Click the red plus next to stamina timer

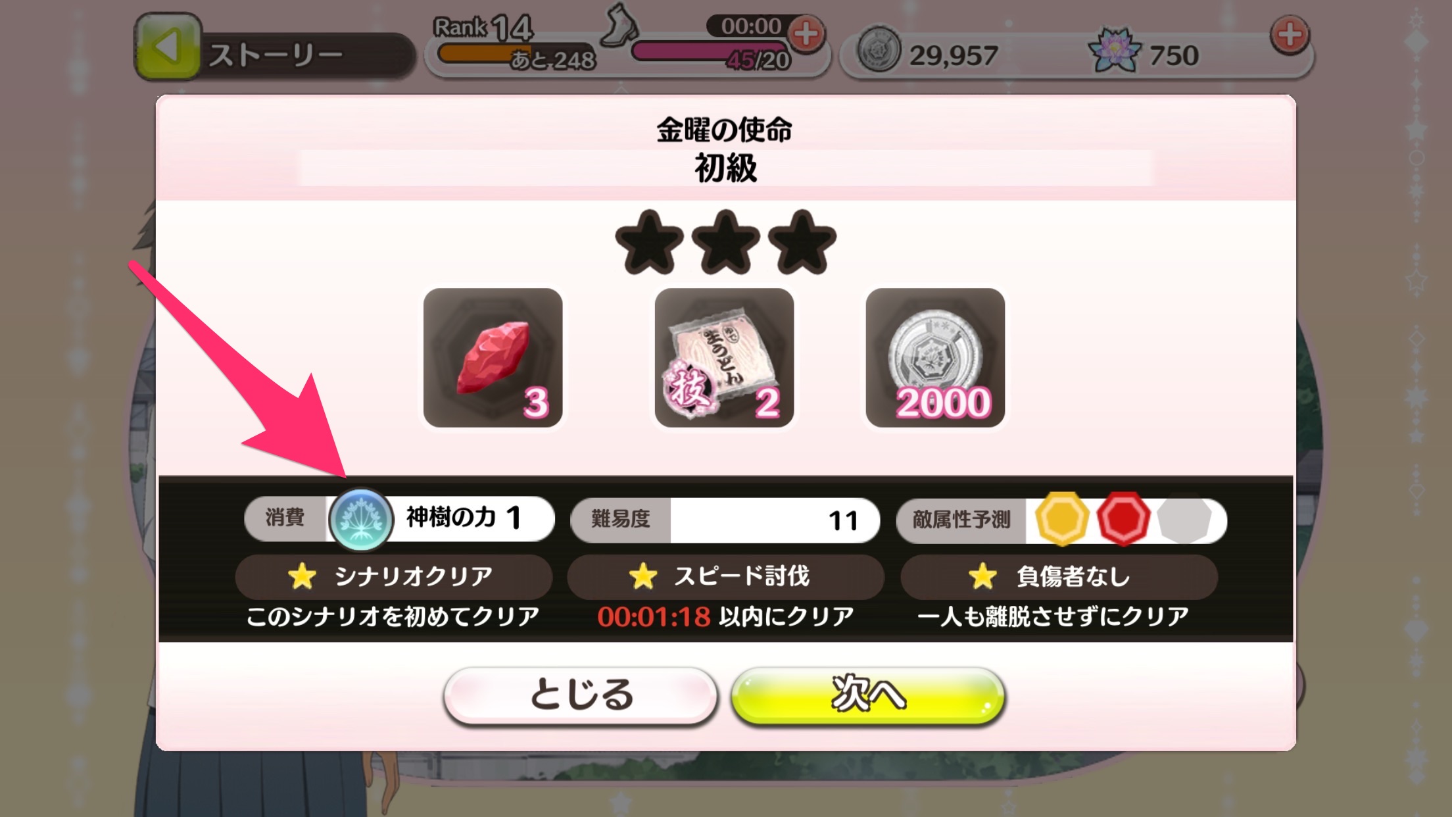(x=807, y=34)
